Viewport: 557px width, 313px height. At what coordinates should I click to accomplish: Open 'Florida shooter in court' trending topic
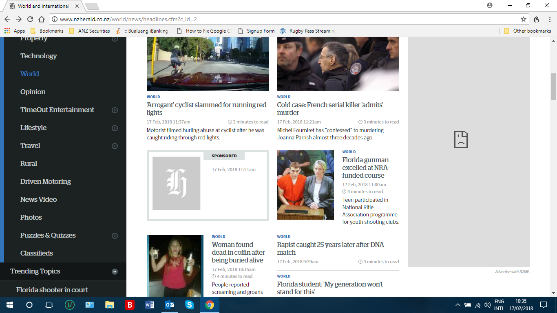(x=52, y=290)
